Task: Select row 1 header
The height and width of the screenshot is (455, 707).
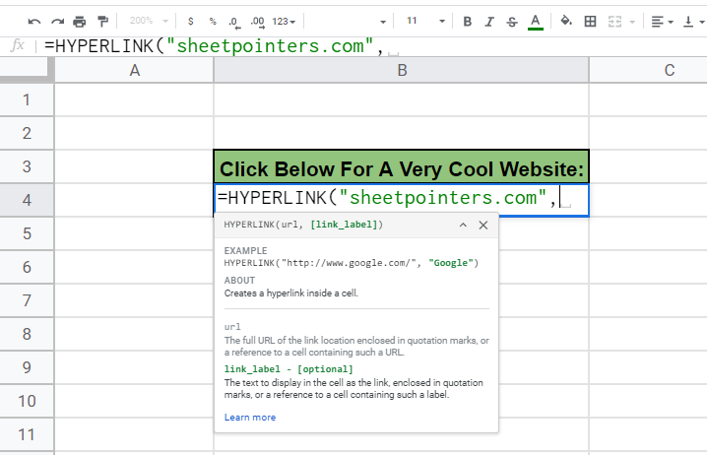Action: (x=27, y=99)
